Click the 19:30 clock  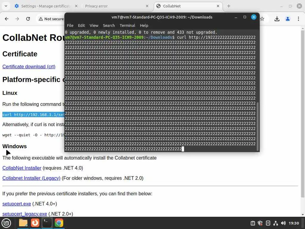tap(293, 223)
